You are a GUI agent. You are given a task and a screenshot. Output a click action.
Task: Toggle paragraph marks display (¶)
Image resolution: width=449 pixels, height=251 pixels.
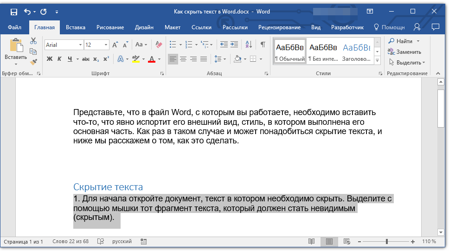tap(263, 45)
